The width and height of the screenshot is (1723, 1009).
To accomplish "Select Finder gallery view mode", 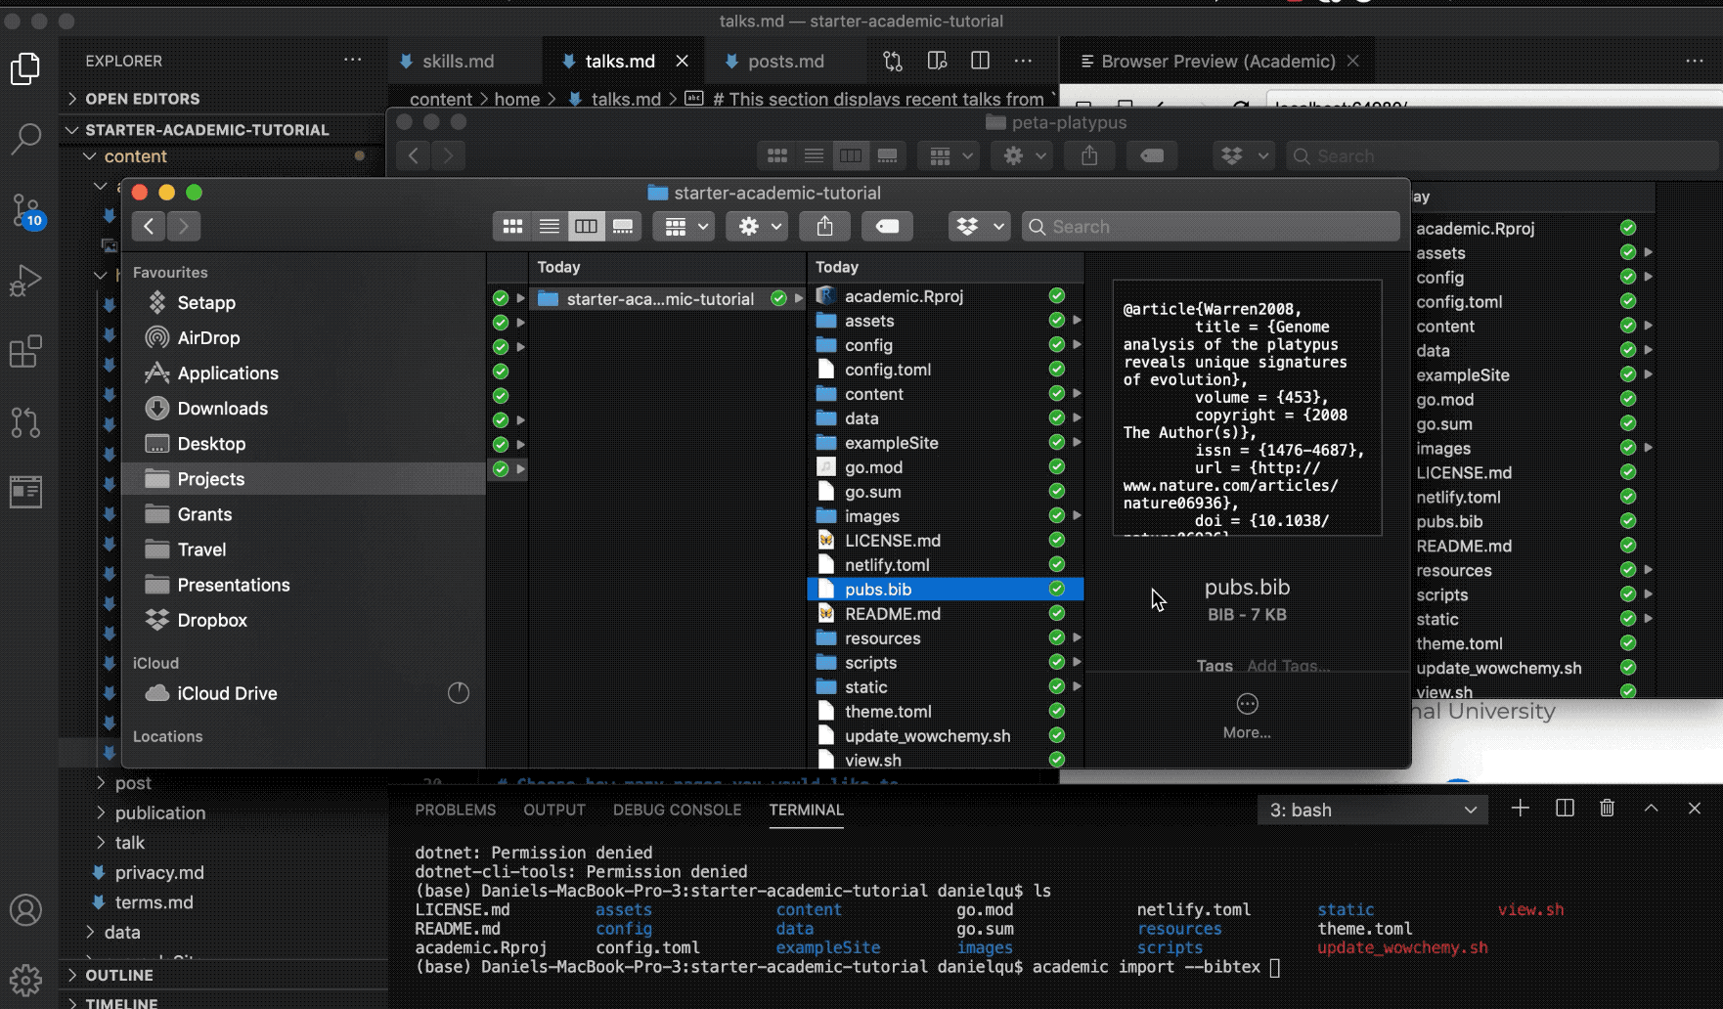I will [x=623, y=227].
